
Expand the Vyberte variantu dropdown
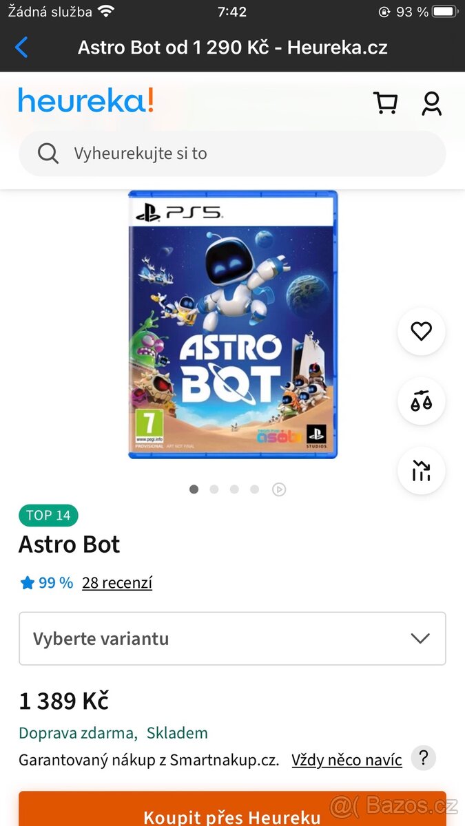(232, 639)
